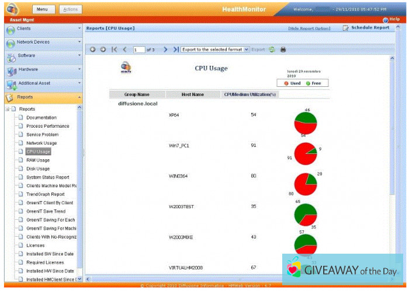The height and width of the screenshot is (291, 409).
Task: Click the green refresh report icon
Action: pos(272,50)
